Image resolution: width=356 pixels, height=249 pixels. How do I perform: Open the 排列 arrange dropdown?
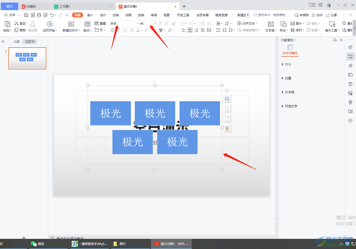click(x=297, y=30)
